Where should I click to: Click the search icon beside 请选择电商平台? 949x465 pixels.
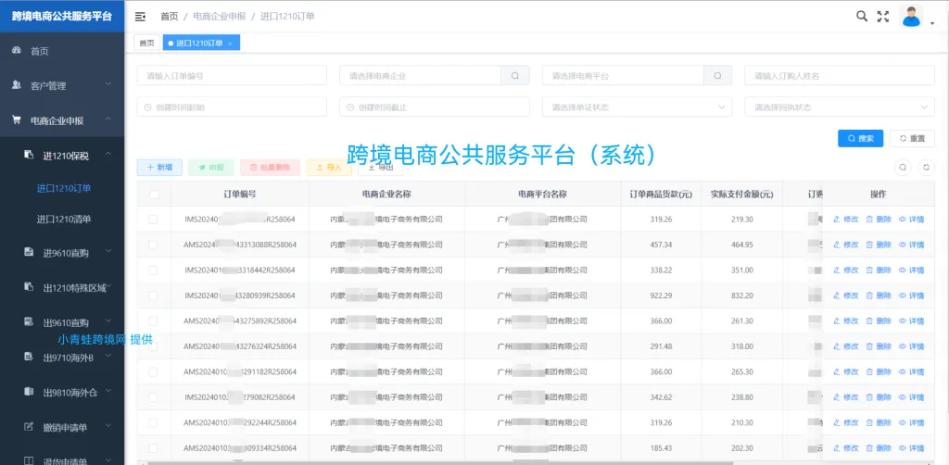tap(718, 76)
